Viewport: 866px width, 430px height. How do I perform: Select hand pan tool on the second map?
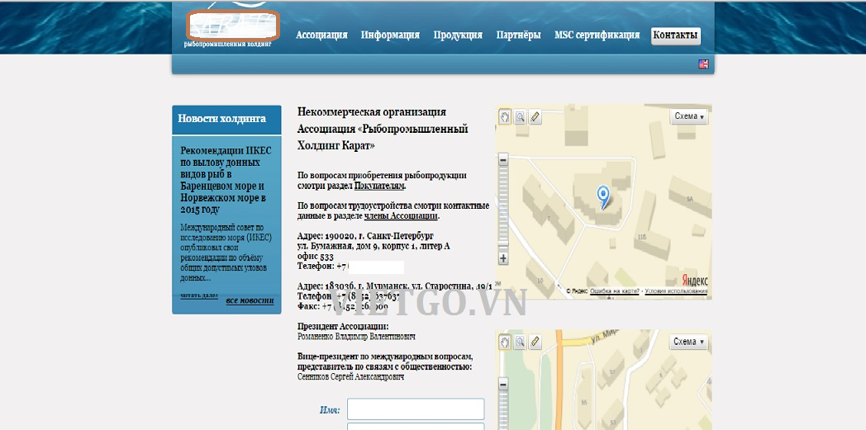505,342
